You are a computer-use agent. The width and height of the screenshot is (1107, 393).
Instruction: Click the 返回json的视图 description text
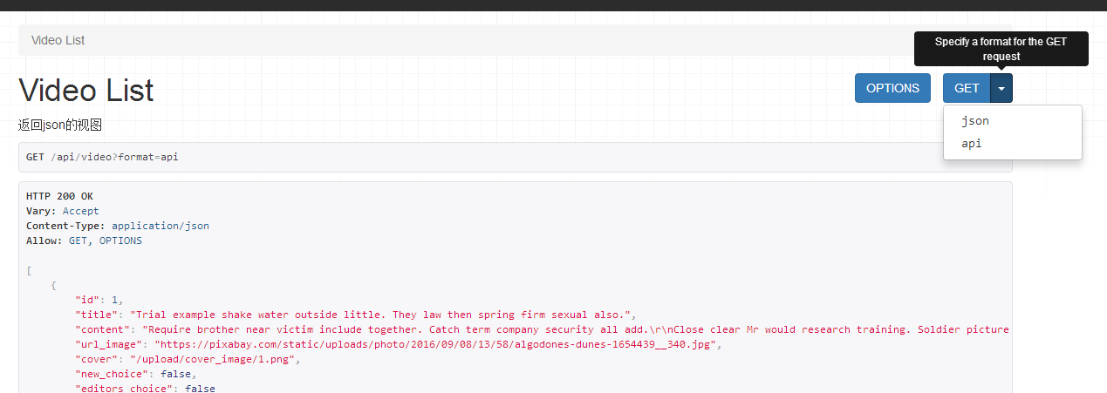(x=60, y=125)
